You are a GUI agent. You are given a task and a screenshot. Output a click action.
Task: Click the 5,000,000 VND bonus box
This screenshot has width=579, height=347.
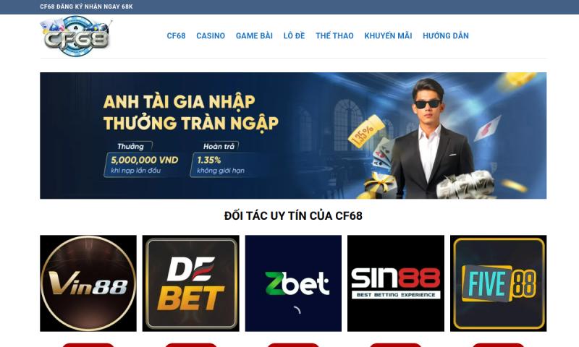click(144, 165)
